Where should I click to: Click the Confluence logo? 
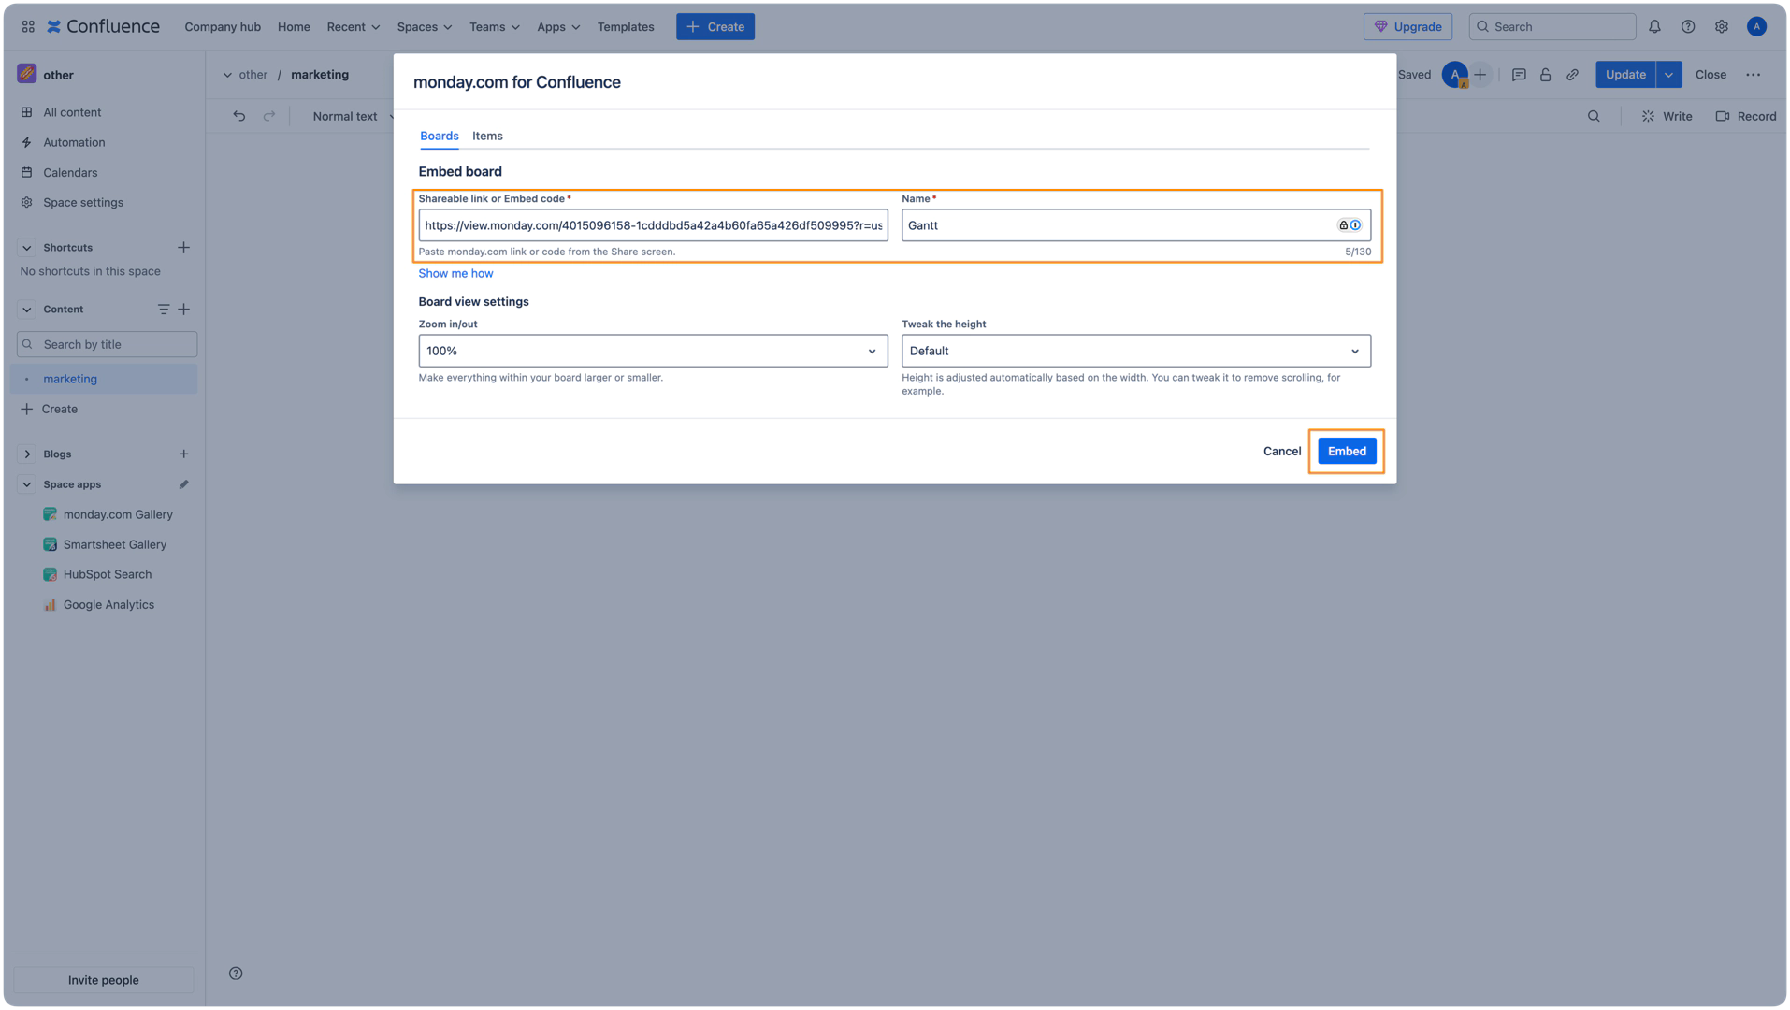(x=104, y=26)
